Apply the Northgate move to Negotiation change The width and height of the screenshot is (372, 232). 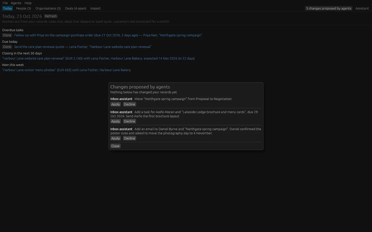[x=116, y=104]
